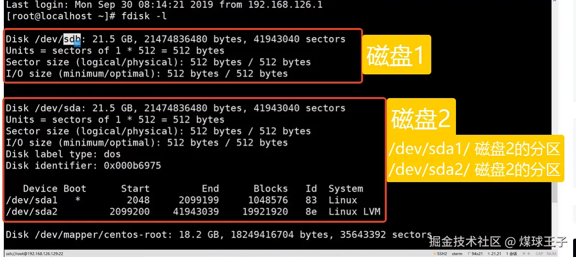Click the highlighted sdb text
The width and height of the screenshot is (576, 257).
72,39
